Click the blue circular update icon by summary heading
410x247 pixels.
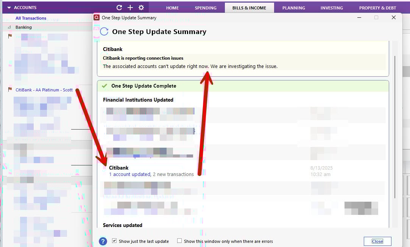coord(104,32)
